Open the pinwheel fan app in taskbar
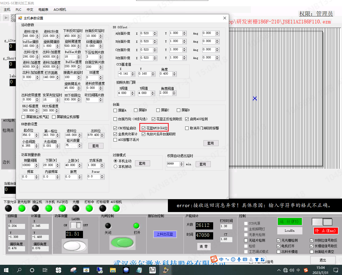Viewport: 342px width, 275px height. click(58, 270)
